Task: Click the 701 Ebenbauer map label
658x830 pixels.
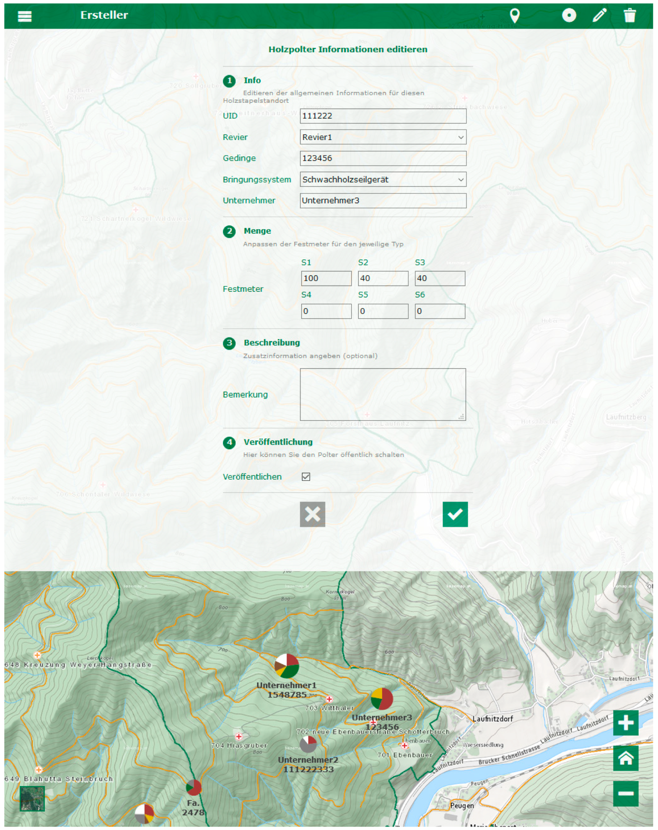Action: click(x=404, y=755)
